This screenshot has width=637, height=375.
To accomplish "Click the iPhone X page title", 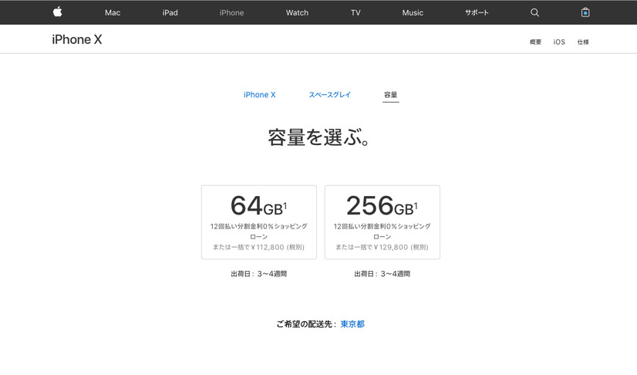I will point(77,39).
